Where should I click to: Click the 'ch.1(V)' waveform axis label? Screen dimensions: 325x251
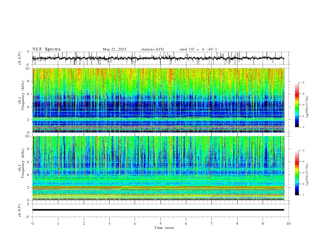(19, 58)
